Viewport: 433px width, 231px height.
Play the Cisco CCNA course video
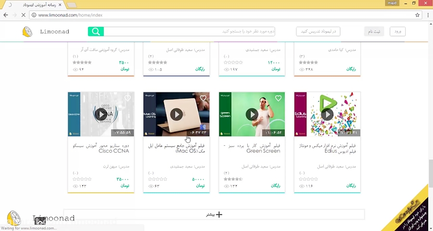[x=101, y=114]
